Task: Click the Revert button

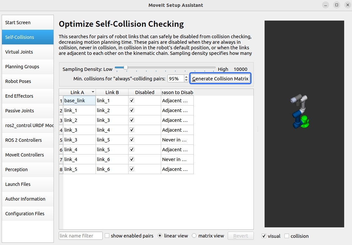Action: click(241, 236)
